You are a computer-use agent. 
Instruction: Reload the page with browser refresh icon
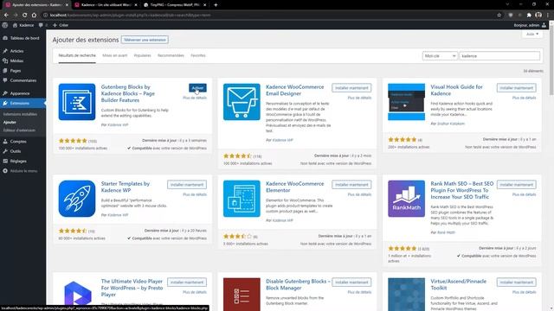click(x=25, y=16)
